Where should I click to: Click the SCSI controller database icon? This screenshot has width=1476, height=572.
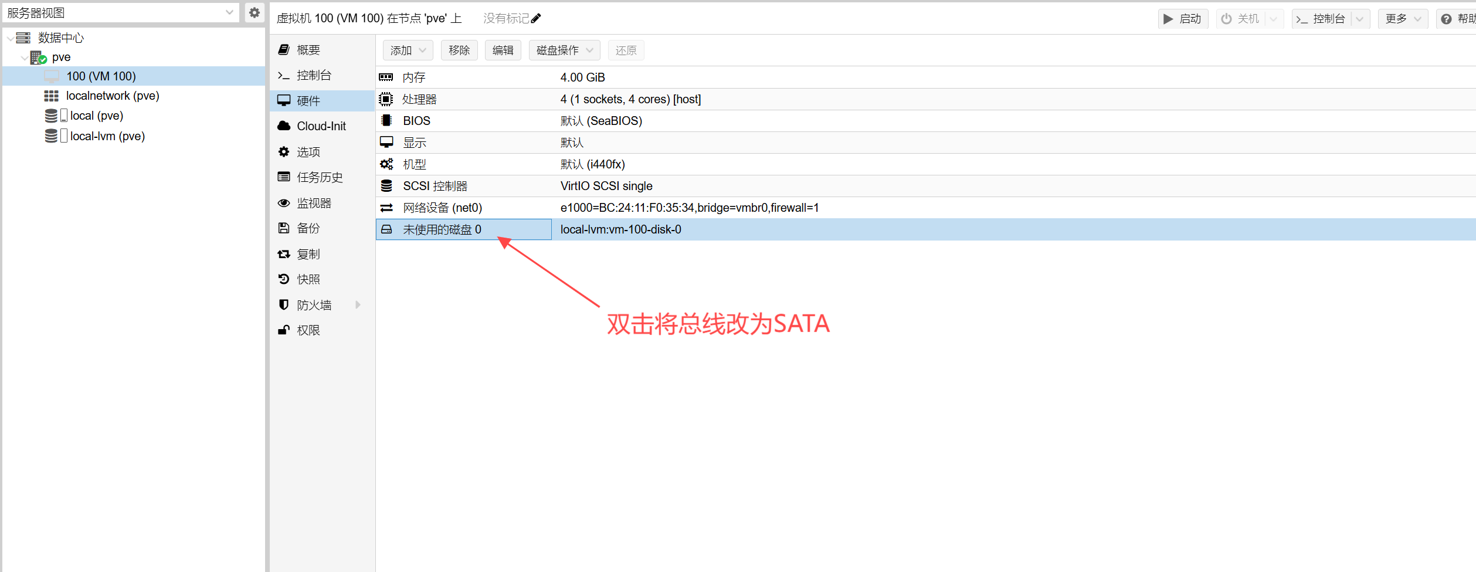pos(386,186)
